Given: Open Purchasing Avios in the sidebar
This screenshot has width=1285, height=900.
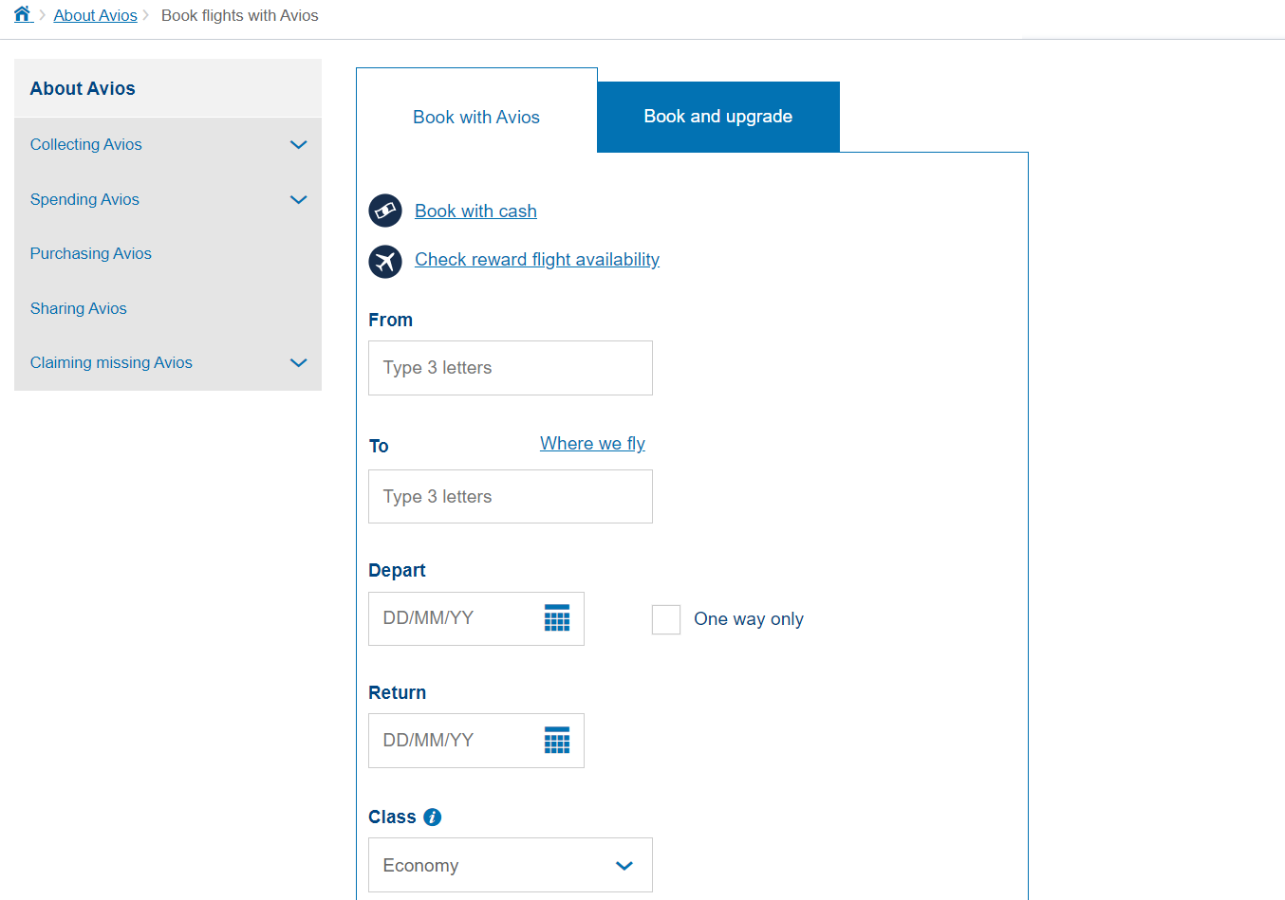Looking at the screenshot, I should pyautogui.click(x=91, y=253).
